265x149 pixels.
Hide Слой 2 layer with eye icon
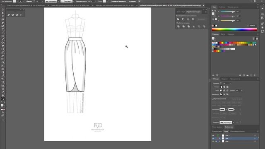[x=213, y=138]
